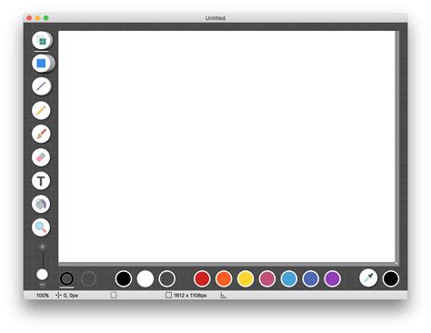The image size is (431, 333).
Task: Click the selection size icon in status bar
Action: click(x=114, y=295)
